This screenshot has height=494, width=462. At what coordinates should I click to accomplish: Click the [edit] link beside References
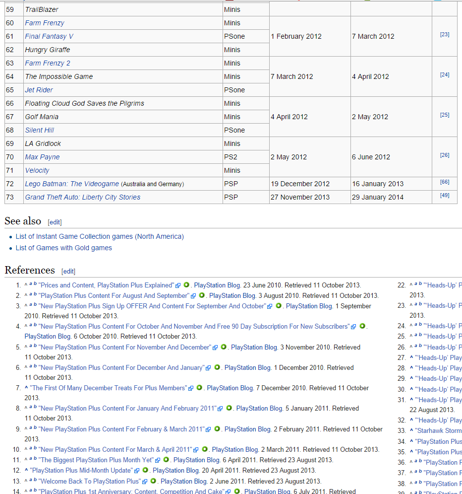tap(68, 271)
